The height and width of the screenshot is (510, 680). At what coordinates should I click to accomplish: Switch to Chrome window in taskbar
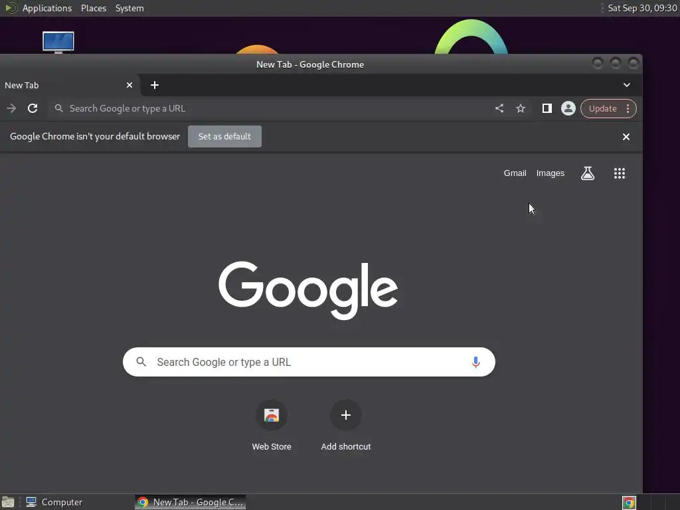tap(191, 502)
